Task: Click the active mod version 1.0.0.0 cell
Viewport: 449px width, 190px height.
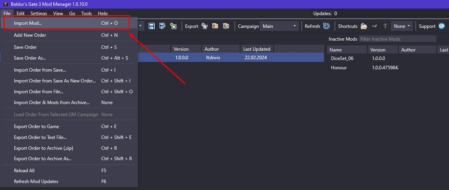Action: pos(181,58)
